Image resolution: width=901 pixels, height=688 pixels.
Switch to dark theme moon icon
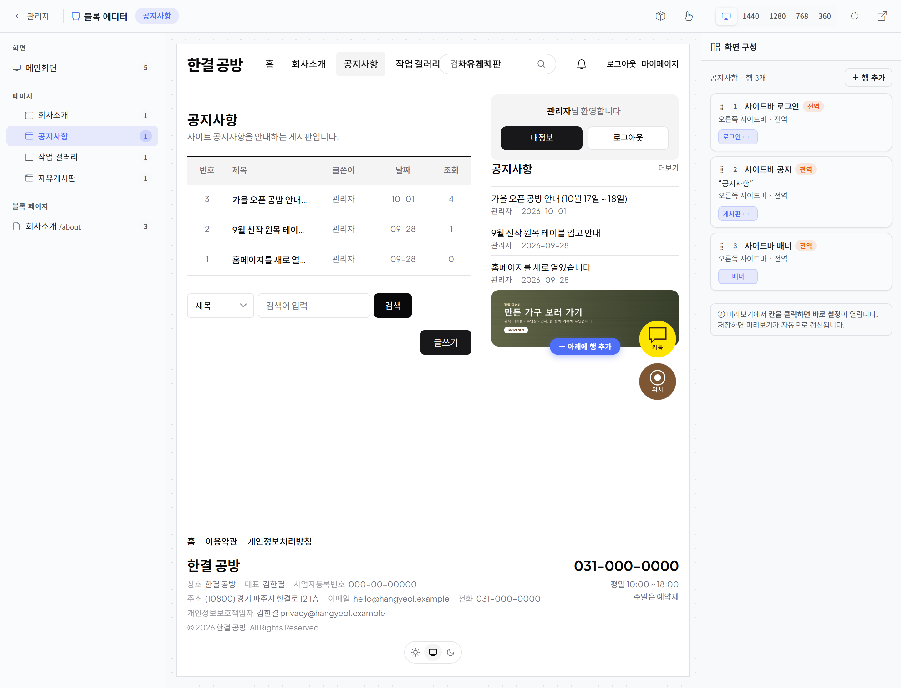pos(450,652)
